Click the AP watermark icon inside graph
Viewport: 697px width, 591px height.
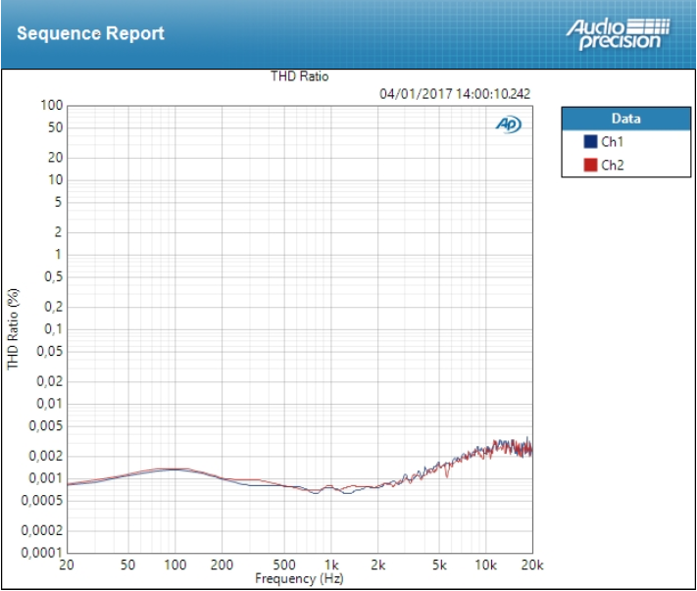[x=508, y=124]
